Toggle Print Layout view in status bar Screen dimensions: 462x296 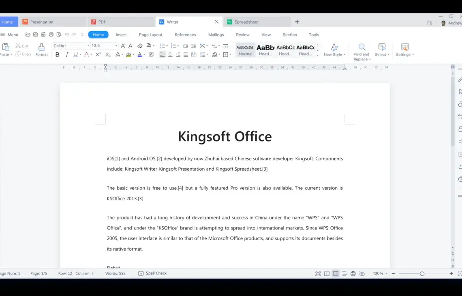[336, 274]
